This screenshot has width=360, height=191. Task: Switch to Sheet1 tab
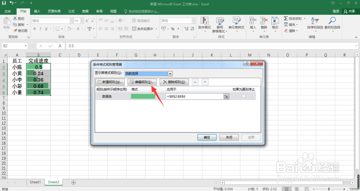point(35,182)
